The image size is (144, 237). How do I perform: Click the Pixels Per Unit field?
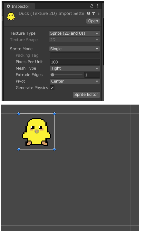click(x=75, y=62)
